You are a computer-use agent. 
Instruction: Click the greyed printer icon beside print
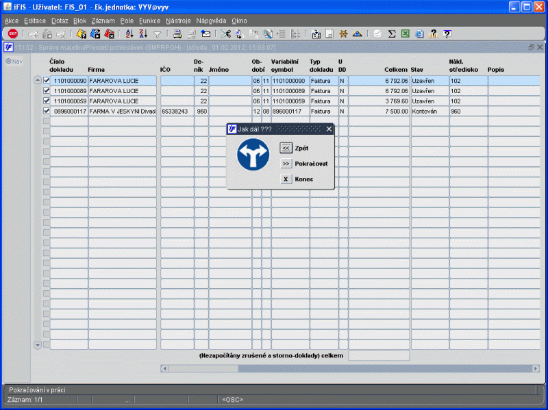(x=192, y=34)
